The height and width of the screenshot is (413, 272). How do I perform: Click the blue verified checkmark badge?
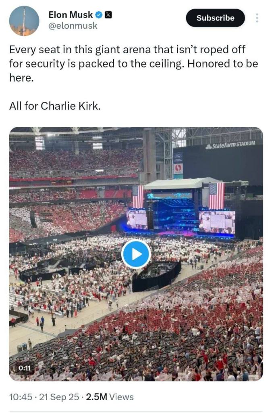click(x=99, y=15)
